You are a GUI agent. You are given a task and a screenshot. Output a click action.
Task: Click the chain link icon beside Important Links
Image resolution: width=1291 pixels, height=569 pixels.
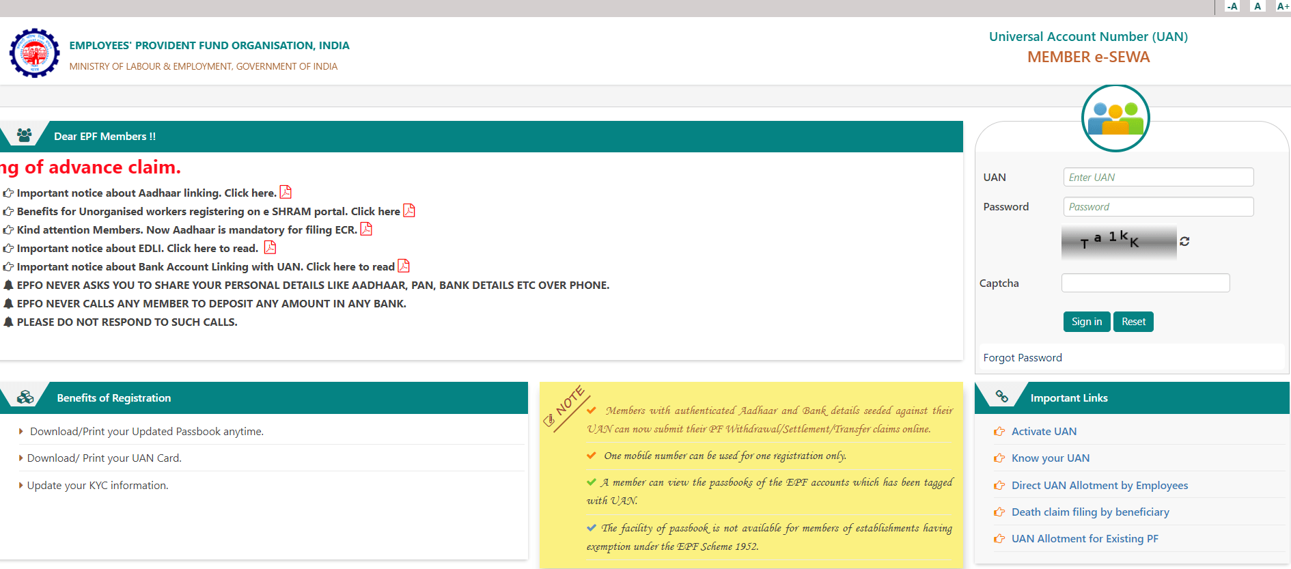coord(1002,396)
